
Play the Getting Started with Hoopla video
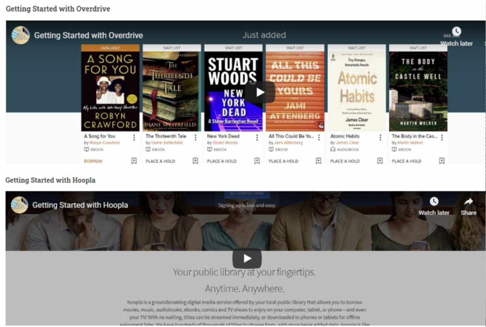point(247,259)
